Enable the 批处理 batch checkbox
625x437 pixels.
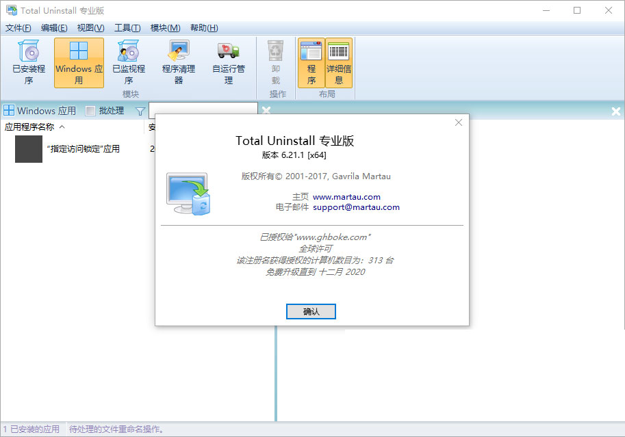[x=90, y=111]
